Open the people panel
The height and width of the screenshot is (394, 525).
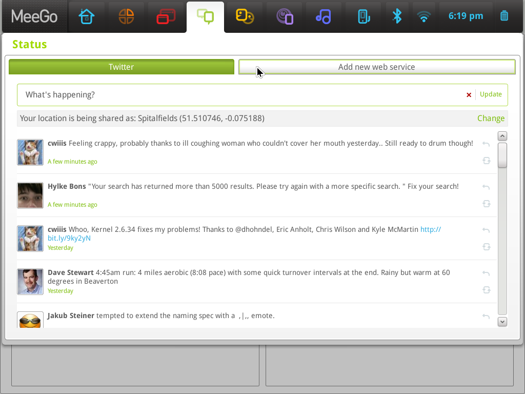245,16
